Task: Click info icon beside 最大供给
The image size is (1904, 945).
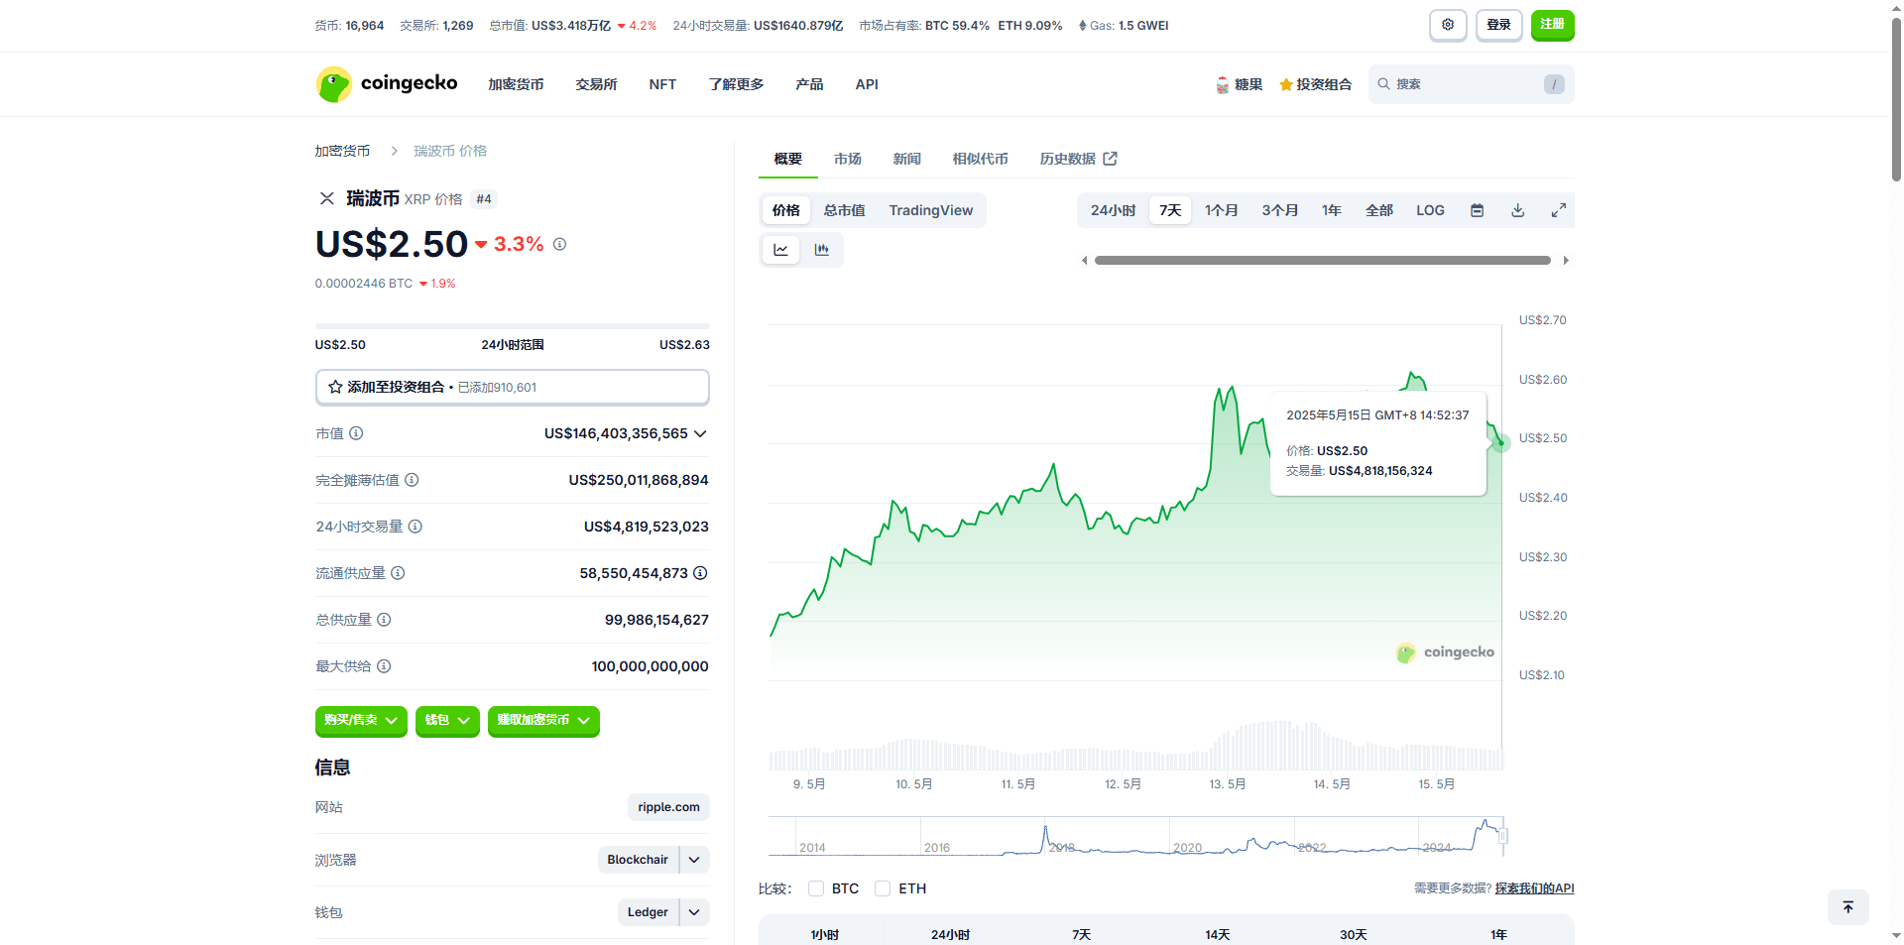Action: click(x=384, y=666)
